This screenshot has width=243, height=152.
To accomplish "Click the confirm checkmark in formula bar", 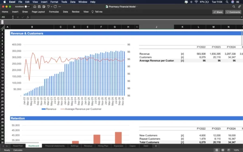I will pyautogui.click(x=23, y=17).
